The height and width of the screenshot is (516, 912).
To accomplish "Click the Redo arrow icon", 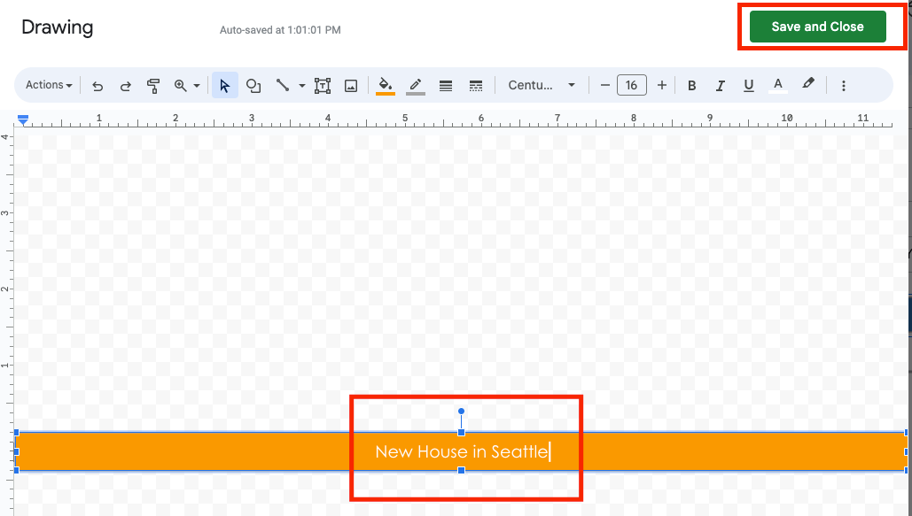I will click(126, 86).
